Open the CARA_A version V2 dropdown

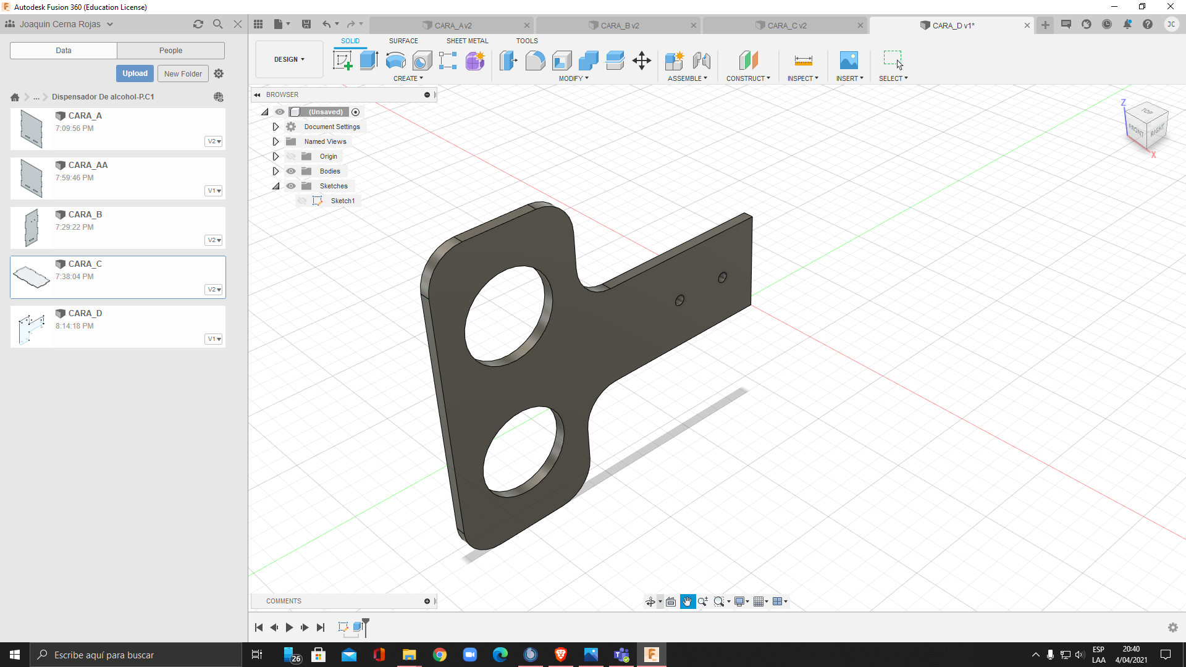click(214, 141)
